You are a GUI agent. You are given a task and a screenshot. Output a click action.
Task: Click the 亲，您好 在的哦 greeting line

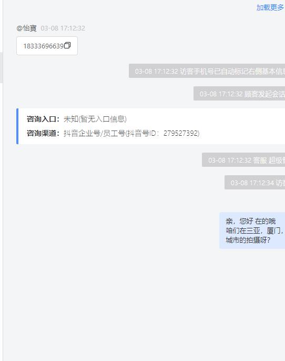[251, 221]
